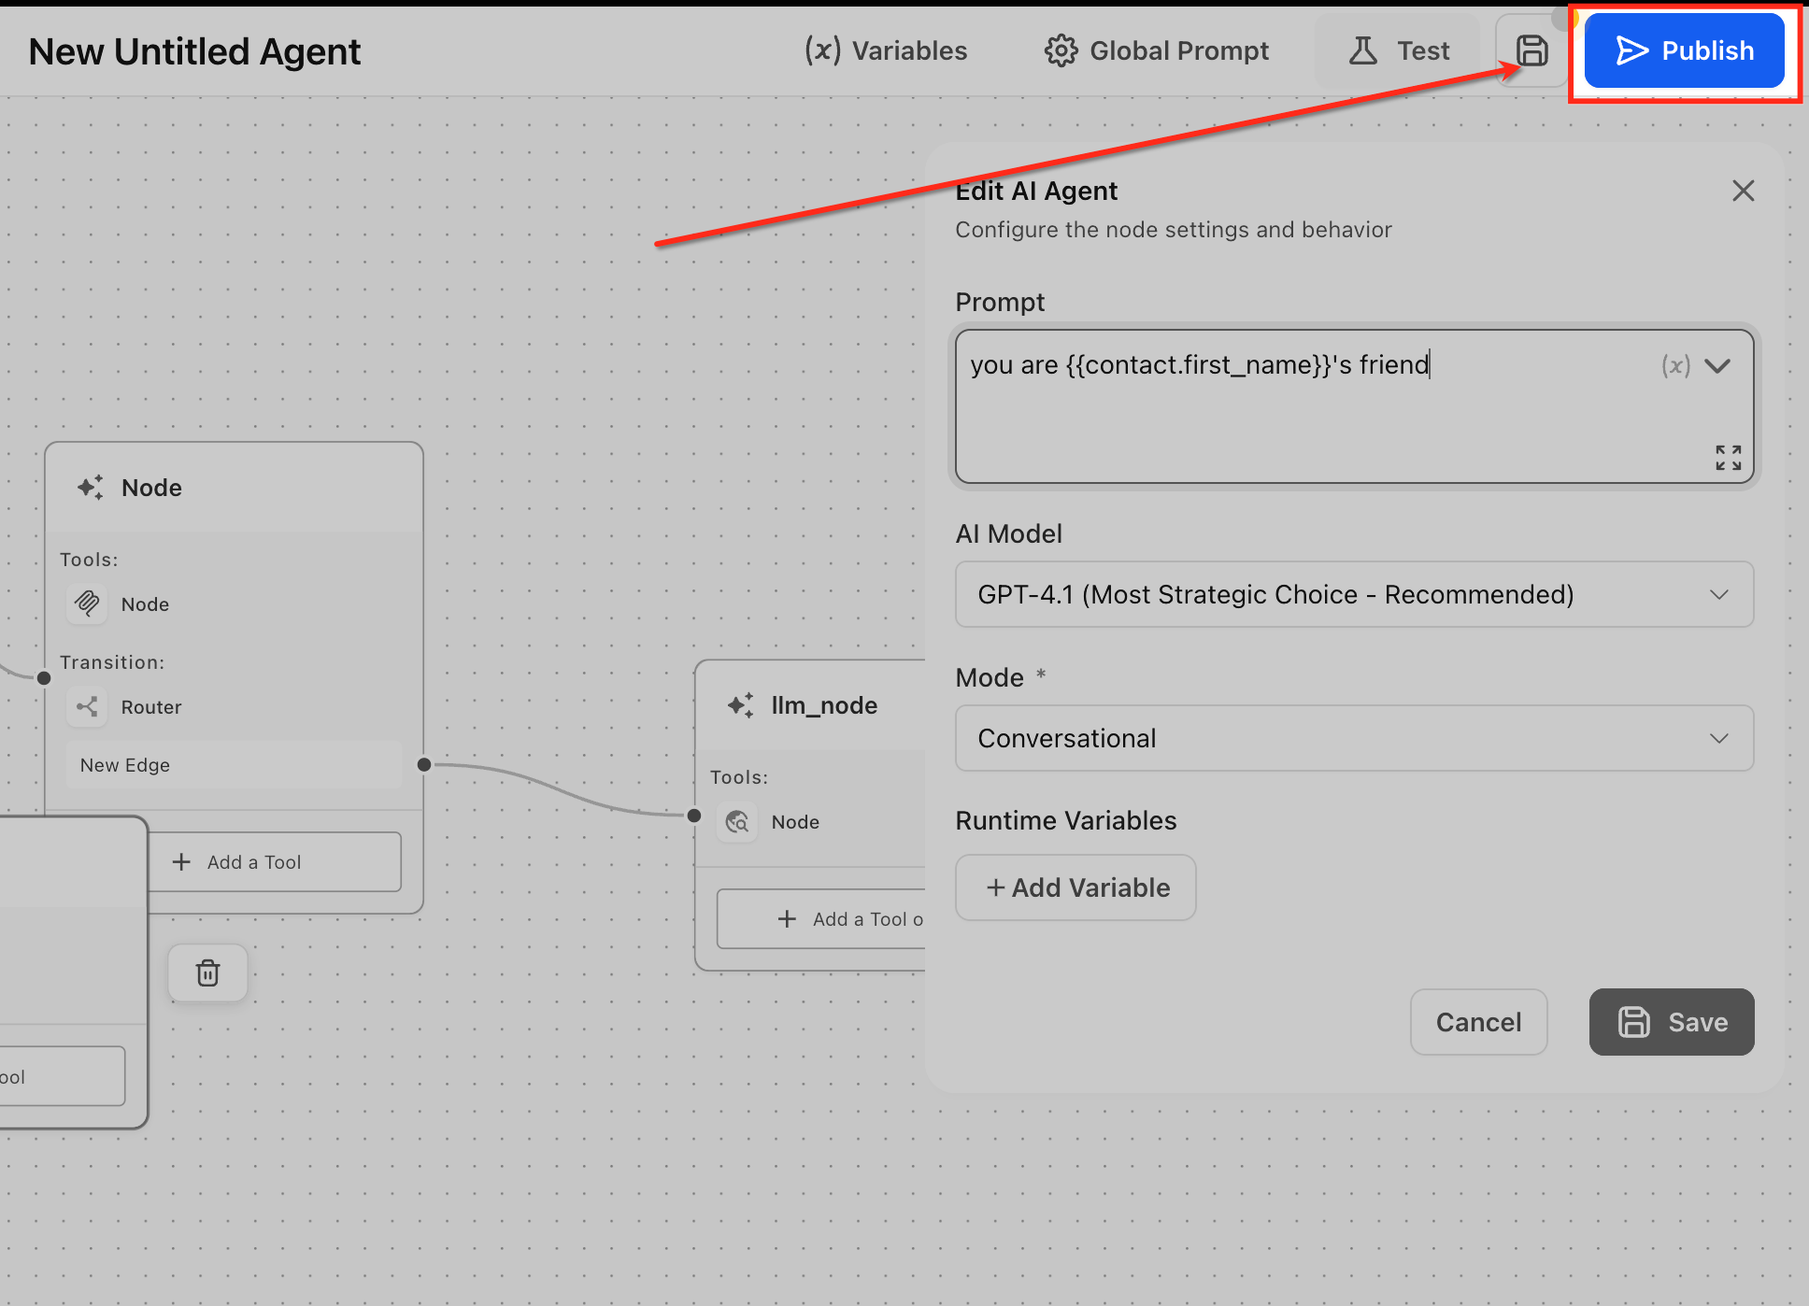Click inside the Prompt text field
Image resolution: width=1809 pixels, height=1306 pixels.
(x=1308, y=411)
